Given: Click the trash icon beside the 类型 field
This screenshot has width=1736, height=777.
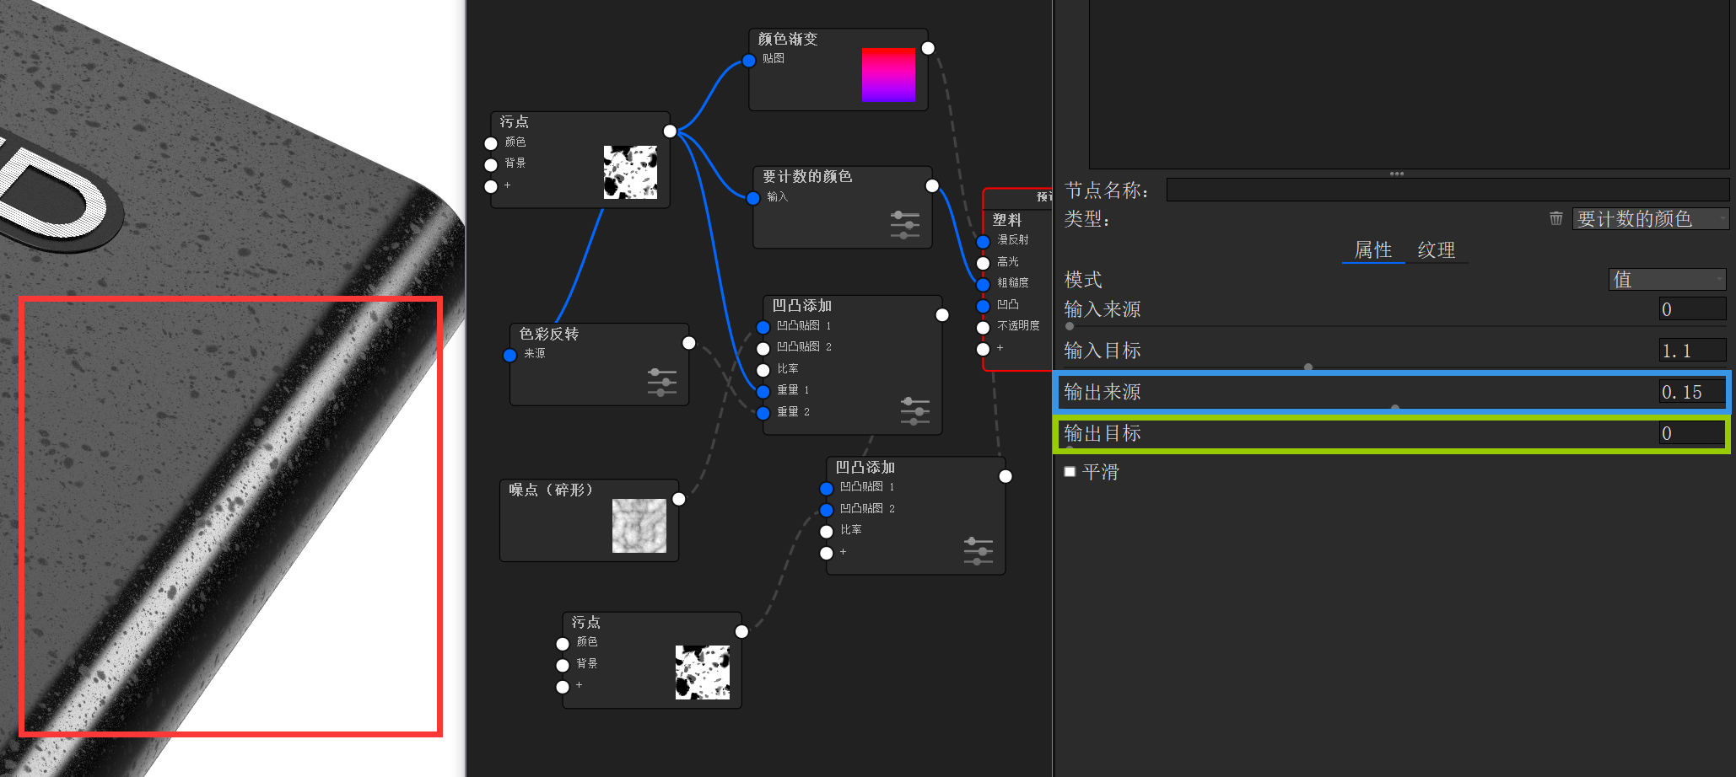Looking at the screenshot, I should (x=1555, y=218).
